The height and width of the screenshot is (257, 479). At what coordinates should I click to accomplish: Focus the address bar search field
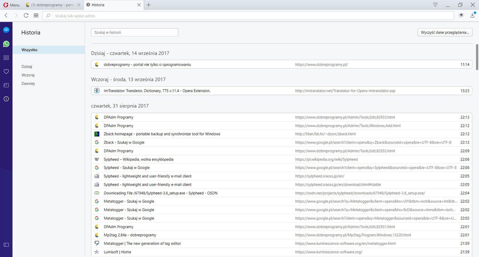[x=248, y=16]
